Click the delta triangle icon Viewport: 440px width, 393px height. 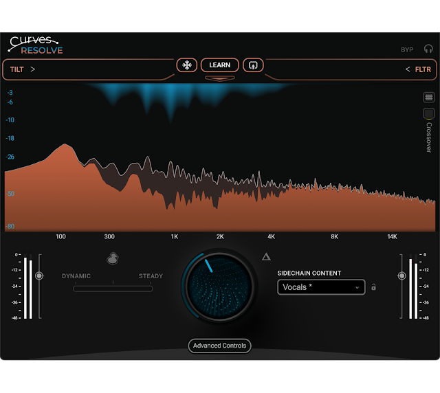pyautogui.click(x=266, y=256)
